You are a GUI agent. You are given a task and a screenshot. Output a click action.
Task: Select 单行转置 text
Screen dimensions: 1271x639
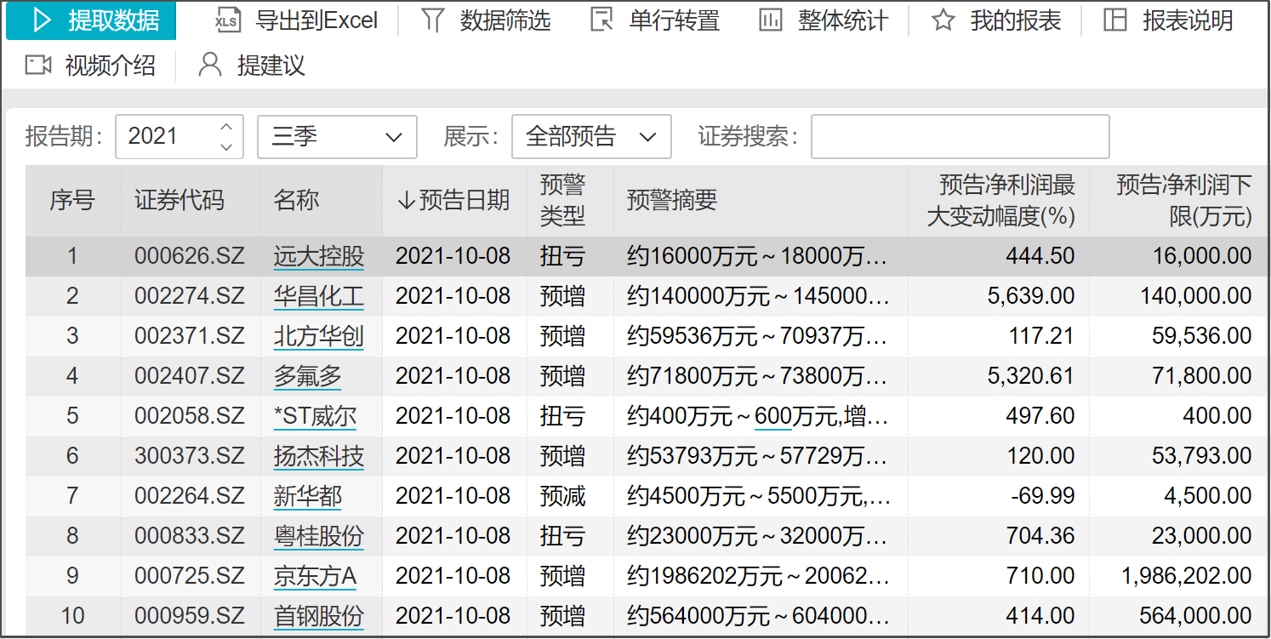click(x=675, y=21)
